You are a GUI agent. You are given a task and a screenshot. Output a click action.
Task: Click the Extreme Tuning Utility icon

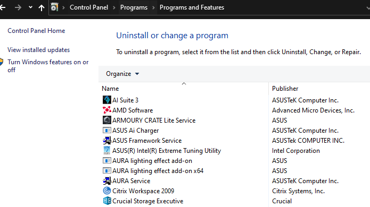point(107,151)
